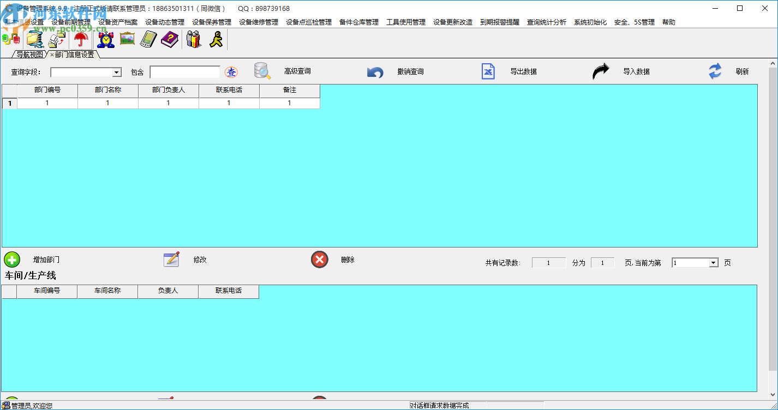Click the 共有记录数 count field
This screenshot has width=778, height=410.
click(549, 263)
